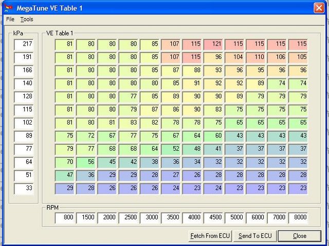Select the VE cell with value 110
Screen dimensions: 329x246
point(255,57)
